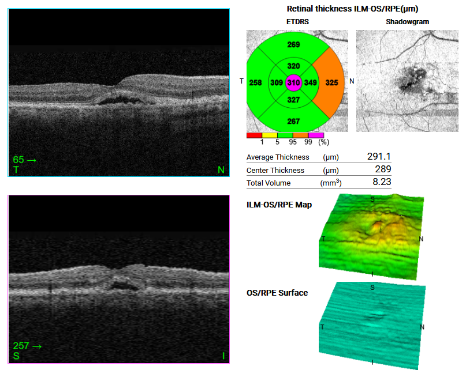Click the Retinal thickness ILM-OS/RPE heading
This screenshot has height=370, width=466.
coord(352,9)
